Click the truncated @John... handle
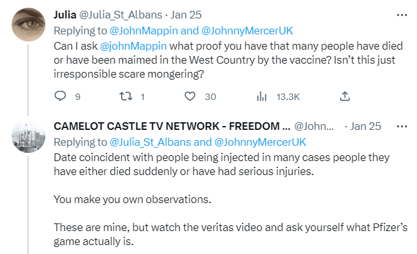Screen dimensions: 417x254 (314, 126)
